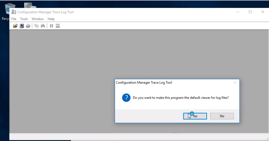Close the Trace Log Tool main window

coord(263,12)
